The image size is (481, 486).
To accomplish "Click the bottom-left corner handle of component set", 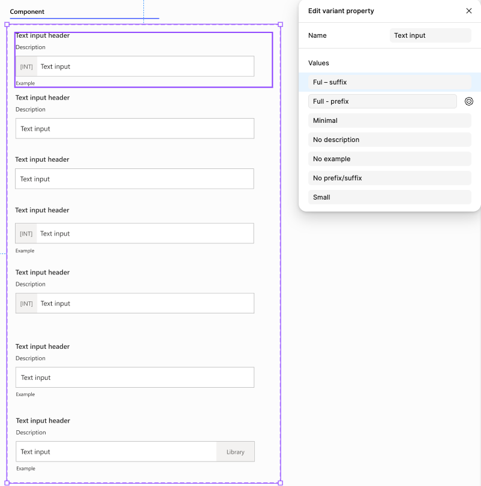I will (x=7, y=483).
